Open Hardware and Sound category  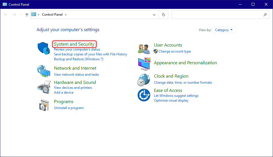(75, 82)
